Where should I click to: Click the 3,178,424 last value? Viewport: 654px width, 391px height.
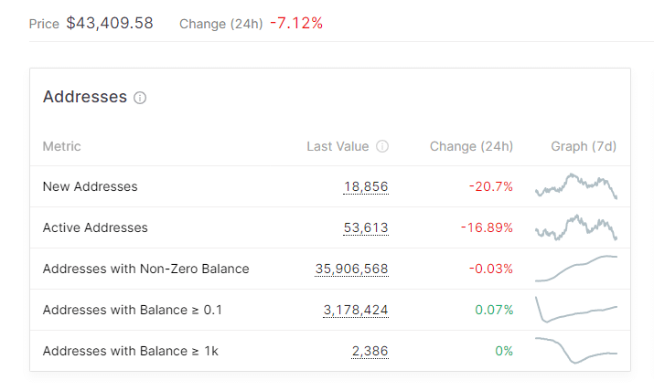(x=356, y=310)
